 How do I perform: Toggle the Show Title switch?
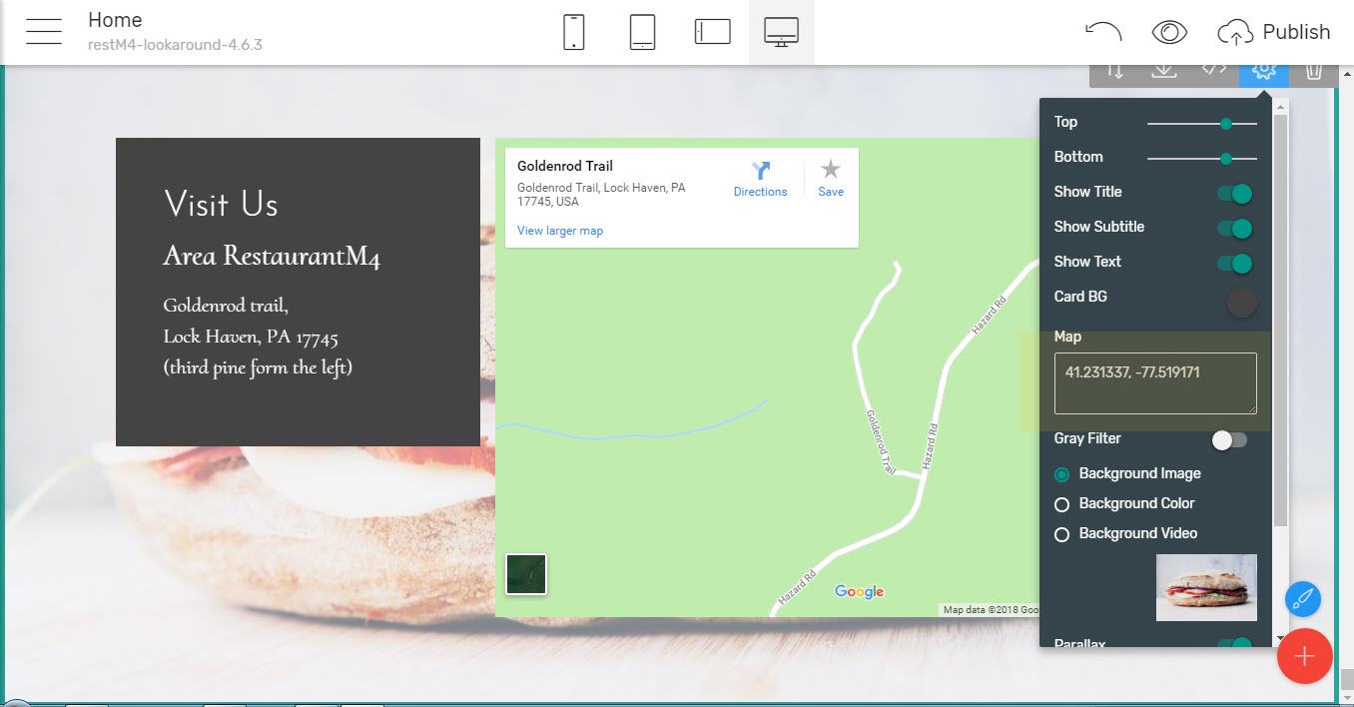1234,194
